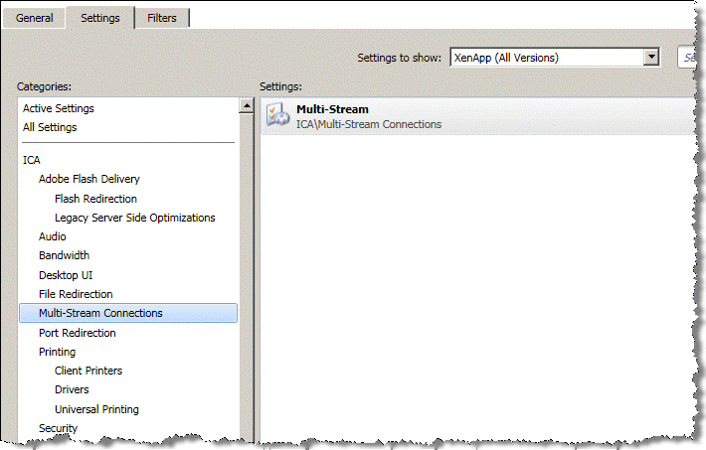Viewport: 706px width, 450px height.
Task: Open the 'Settings to show' dropdown arrow
Action: click(651, 58)
